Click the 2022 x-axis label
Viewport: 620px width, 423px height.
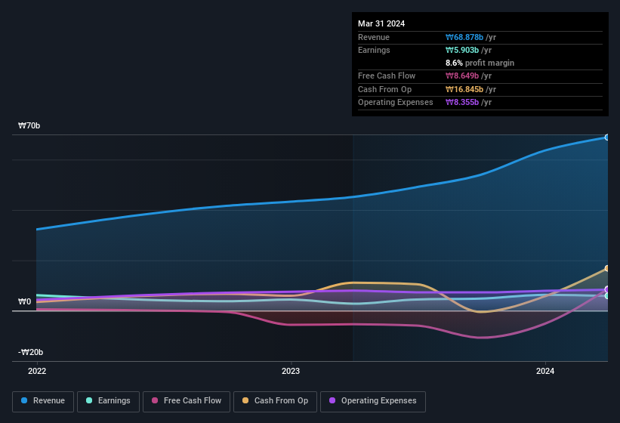coord(37,371)
